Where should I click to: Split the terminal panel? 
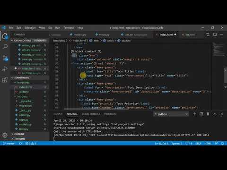pos(201,114)
